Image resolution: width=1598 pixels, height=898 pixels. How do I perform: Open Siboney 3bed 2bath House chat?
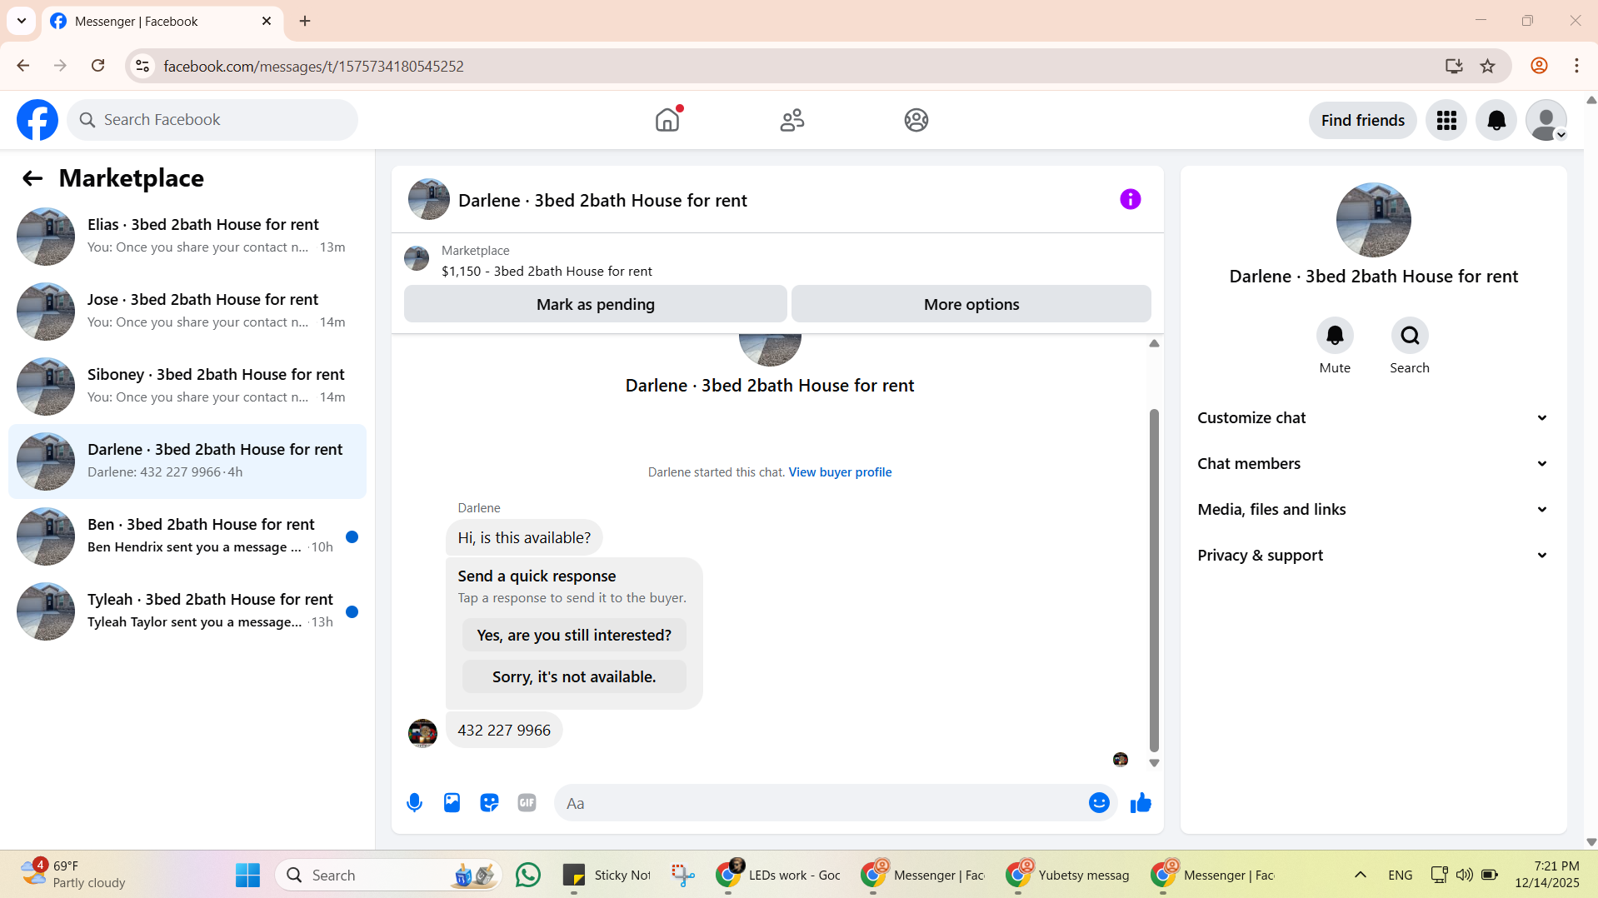[x=187, y=387]
